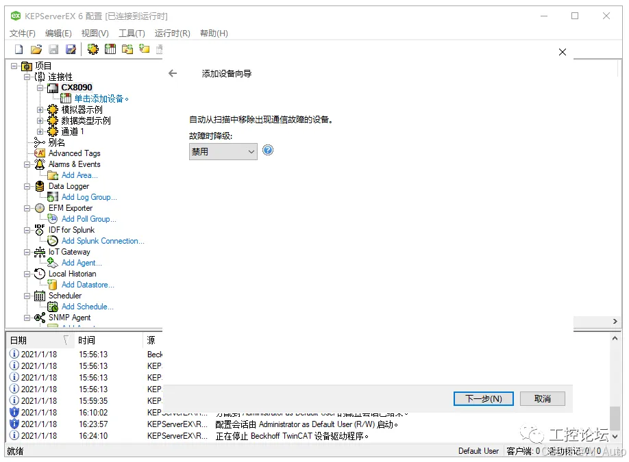Click the Add Agent... link under IoT Gateway

(82, 263)
